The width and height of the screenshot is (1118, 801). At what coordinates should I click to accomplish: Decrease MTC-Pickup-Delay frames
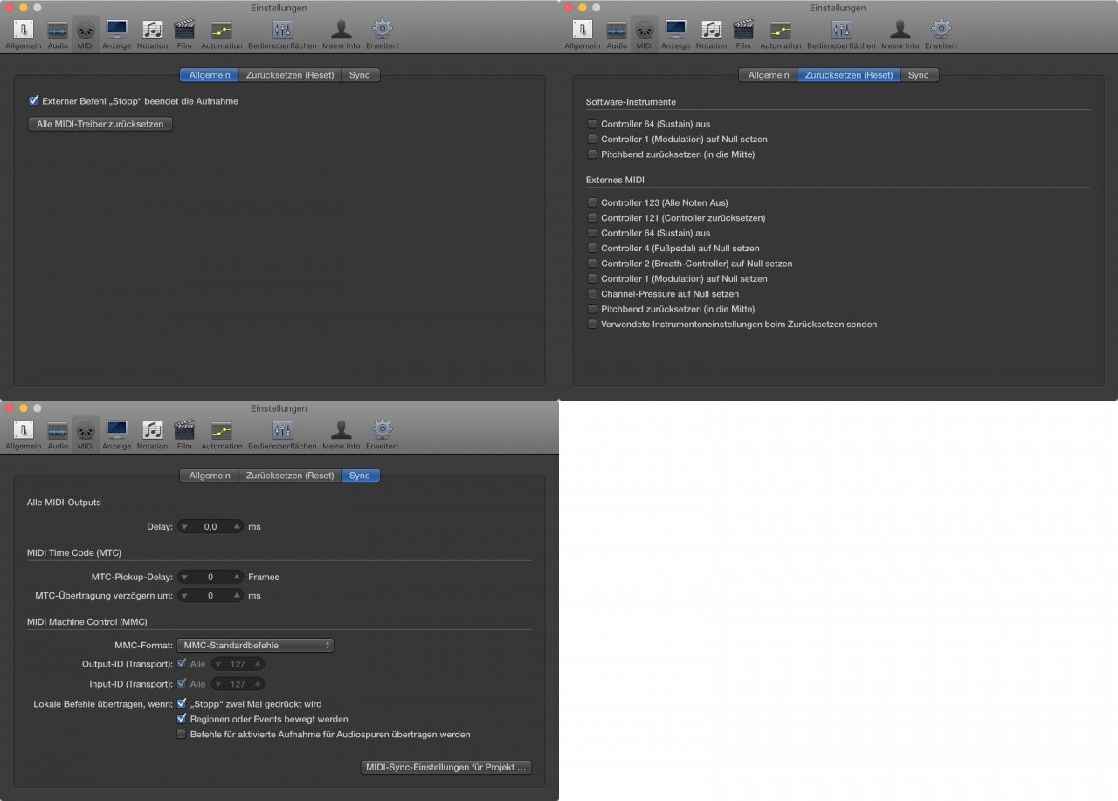point(184,577)
